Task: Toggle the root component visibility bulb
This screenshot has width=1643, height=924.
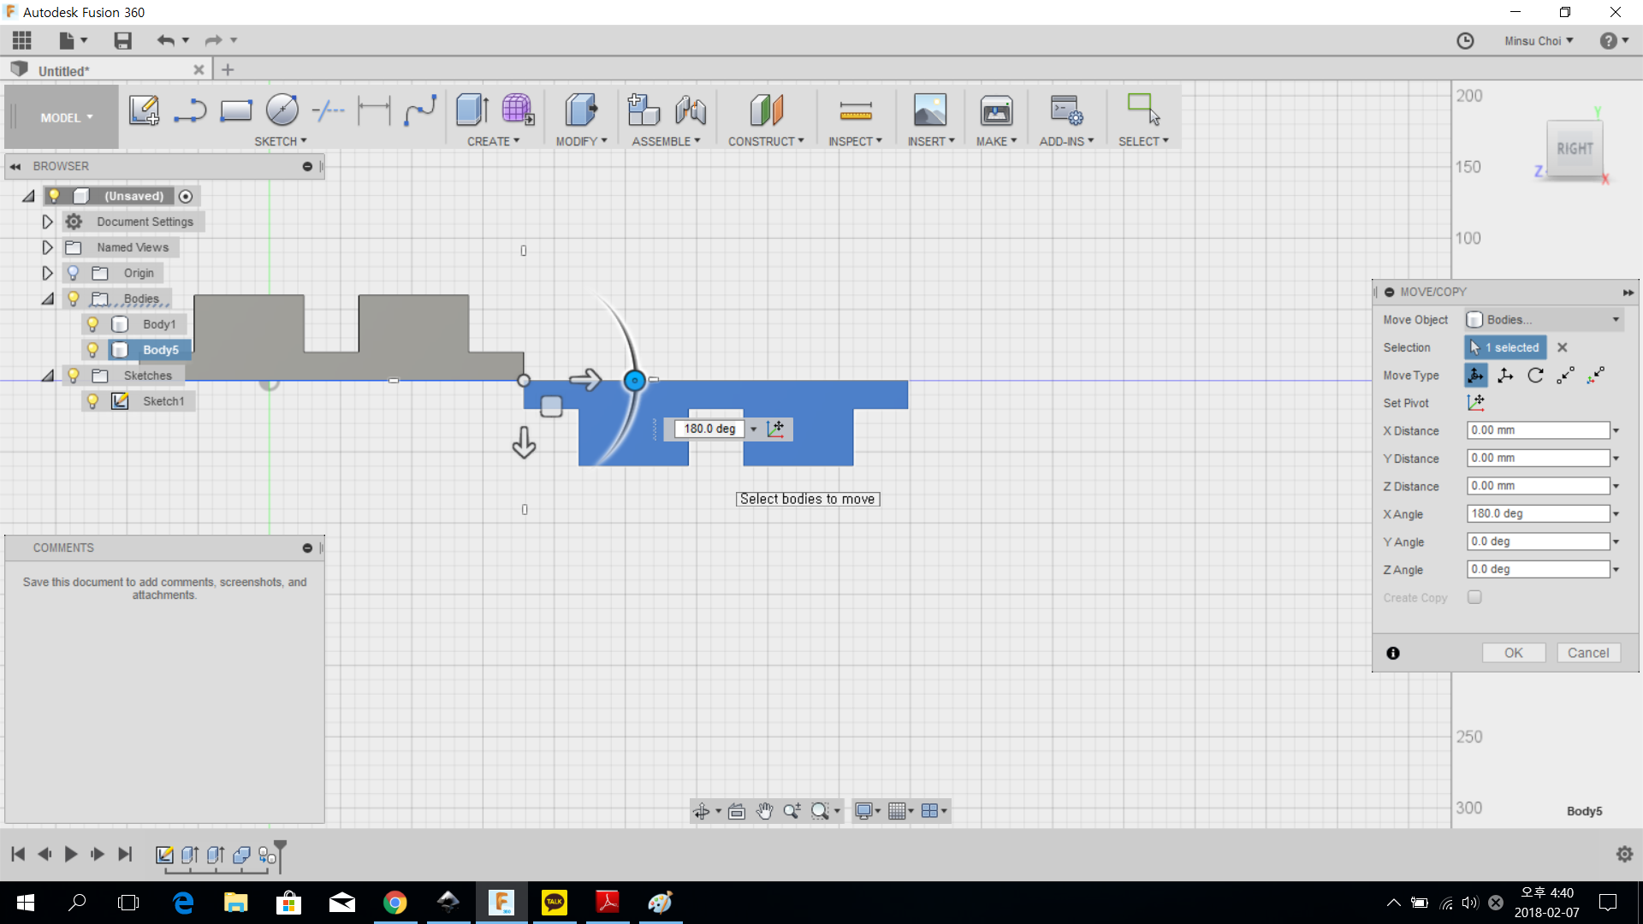Action: coord(54,196)
